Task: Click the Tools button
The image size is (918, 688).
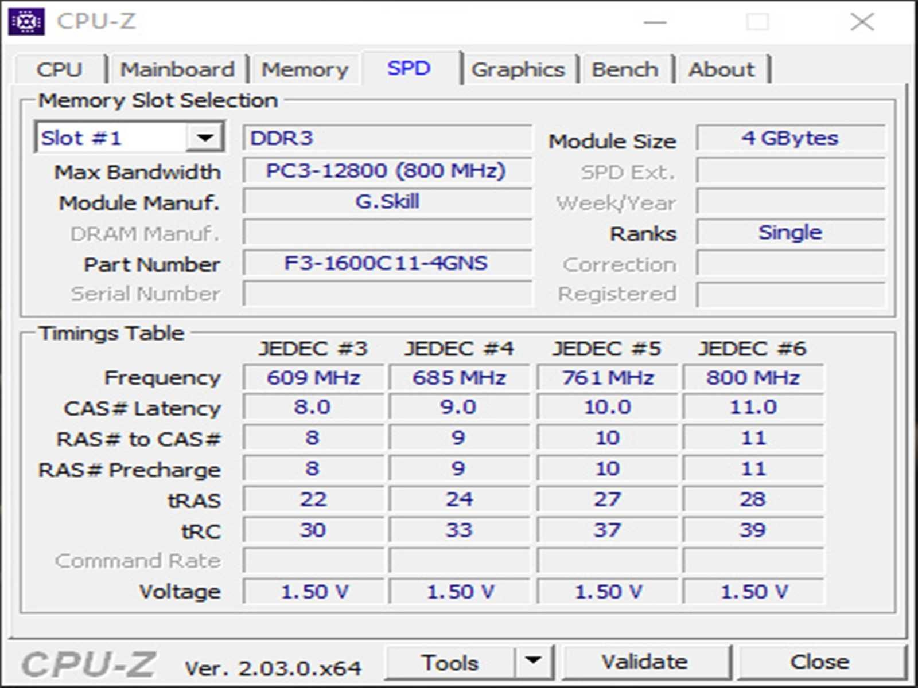Action: (x=450, y=662)
